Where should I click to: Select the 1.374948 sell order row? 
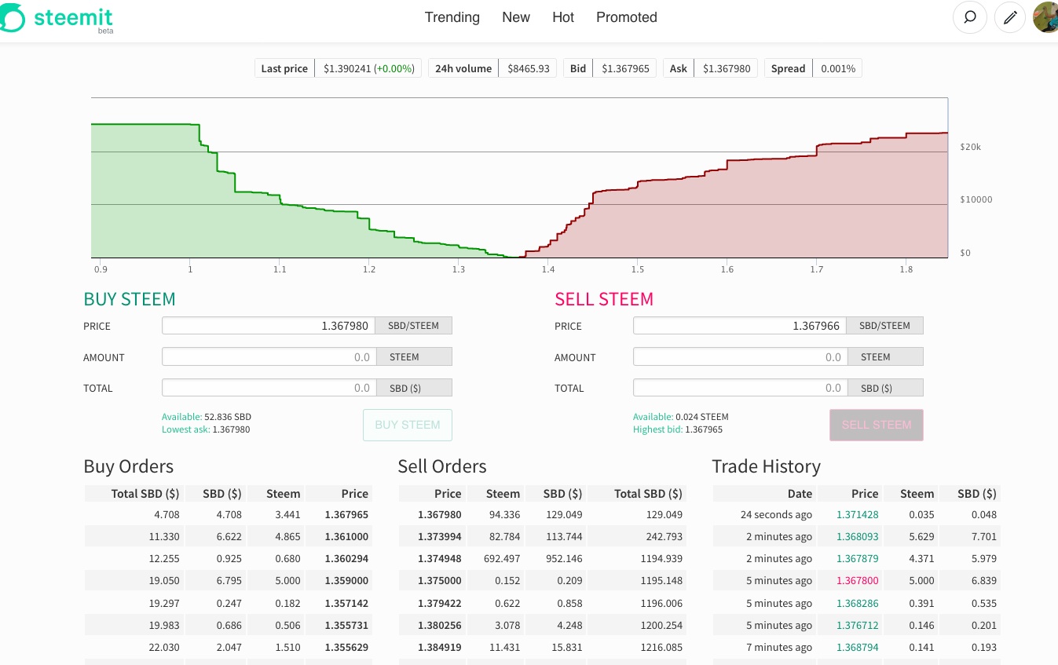(x=542, y=559)
